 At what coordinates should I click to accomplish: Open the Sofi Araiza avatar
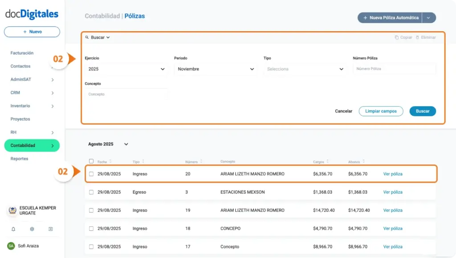pos(11,246)
